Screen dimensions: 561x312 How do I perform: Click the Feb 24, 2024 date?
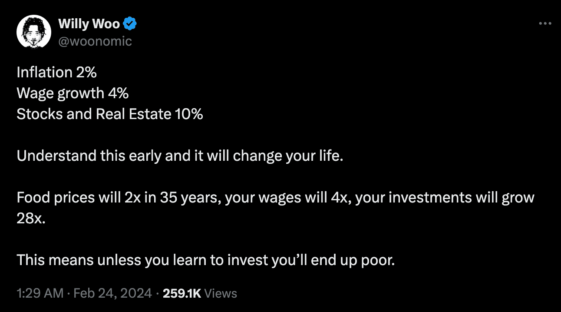pos(113,293)
